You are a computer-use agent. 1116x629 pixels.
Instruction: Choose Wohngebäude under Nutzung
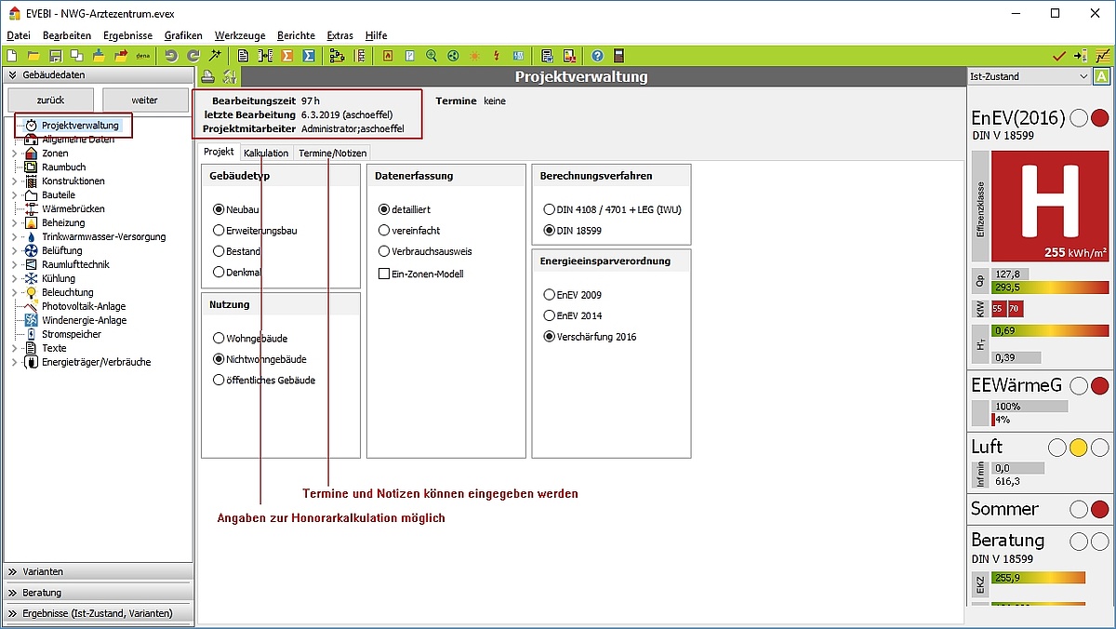(219, 338)
